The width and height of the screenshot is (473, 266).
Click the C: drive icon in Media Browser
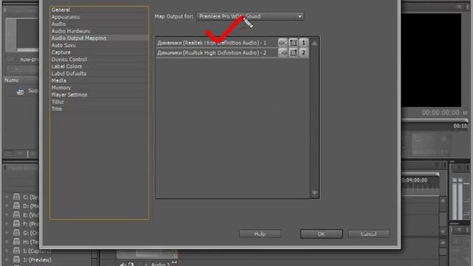pos(16,197)
